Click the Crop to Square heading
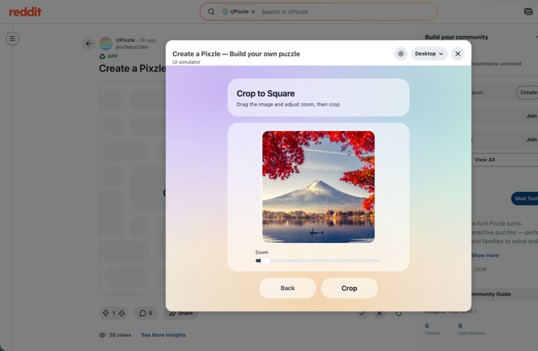538x351 pixels. click(266, 93)
